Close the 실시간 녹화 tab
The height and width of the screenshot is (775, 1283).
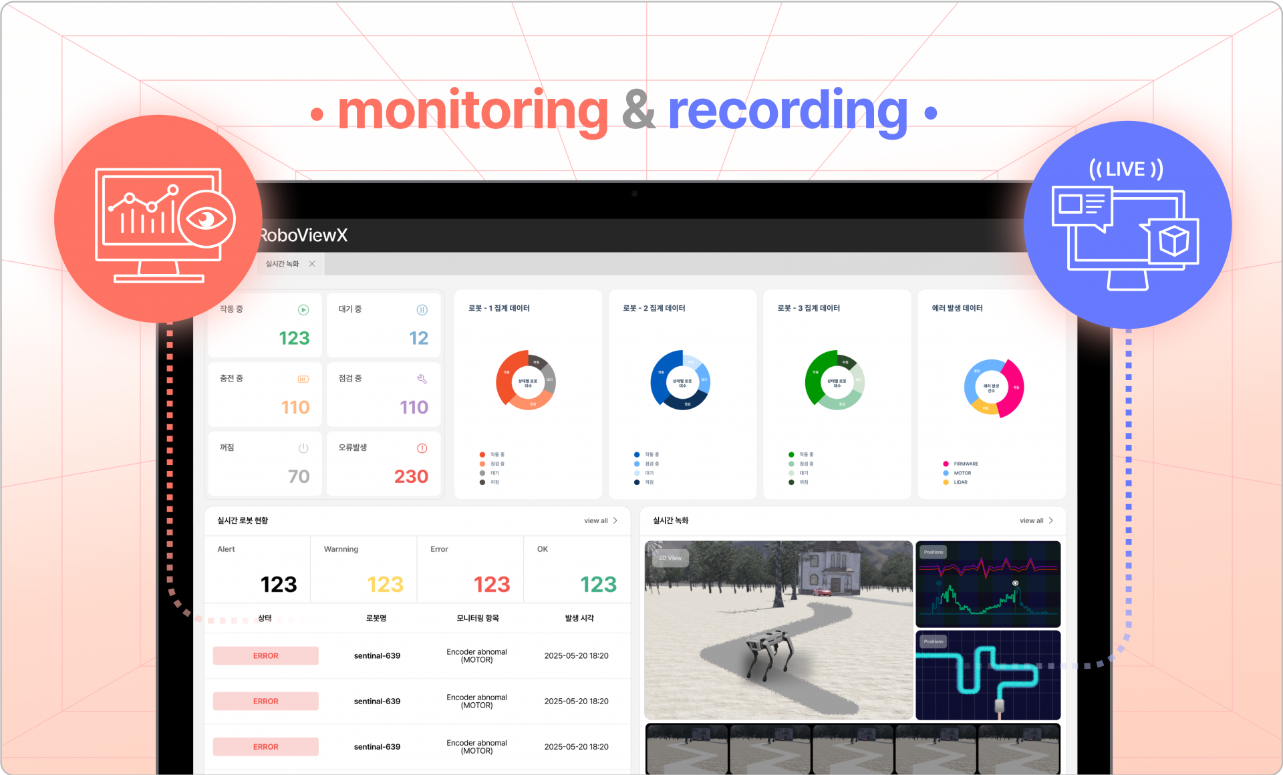coord(312,264)
